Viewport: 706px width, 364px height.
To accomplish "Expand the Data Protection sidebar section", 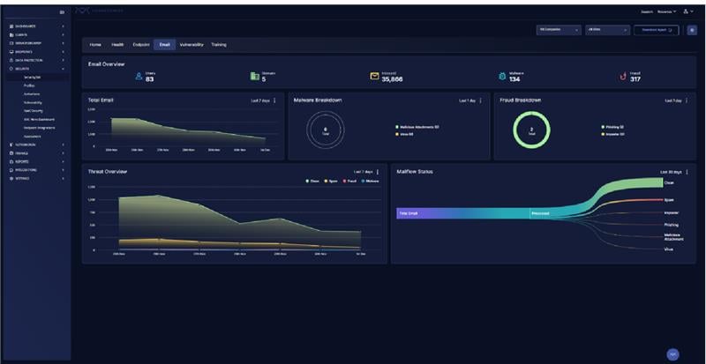I will (35, 60).
